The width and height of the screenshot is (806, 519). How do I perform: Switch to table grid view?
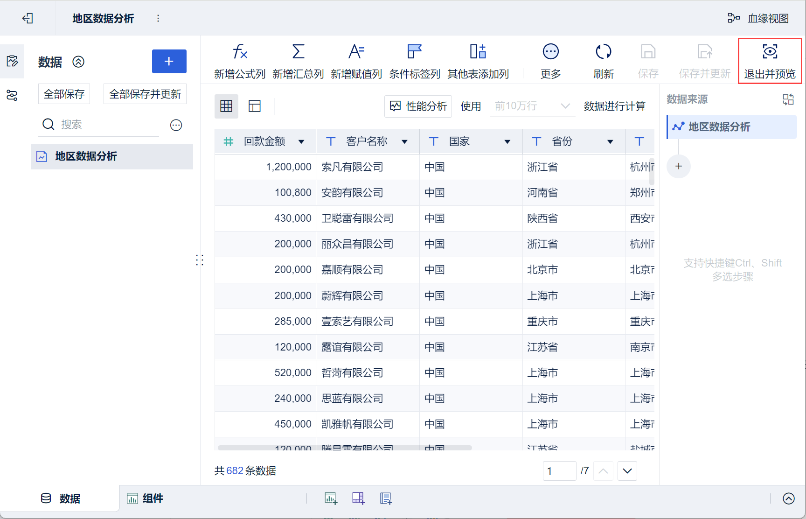point(226,106)
